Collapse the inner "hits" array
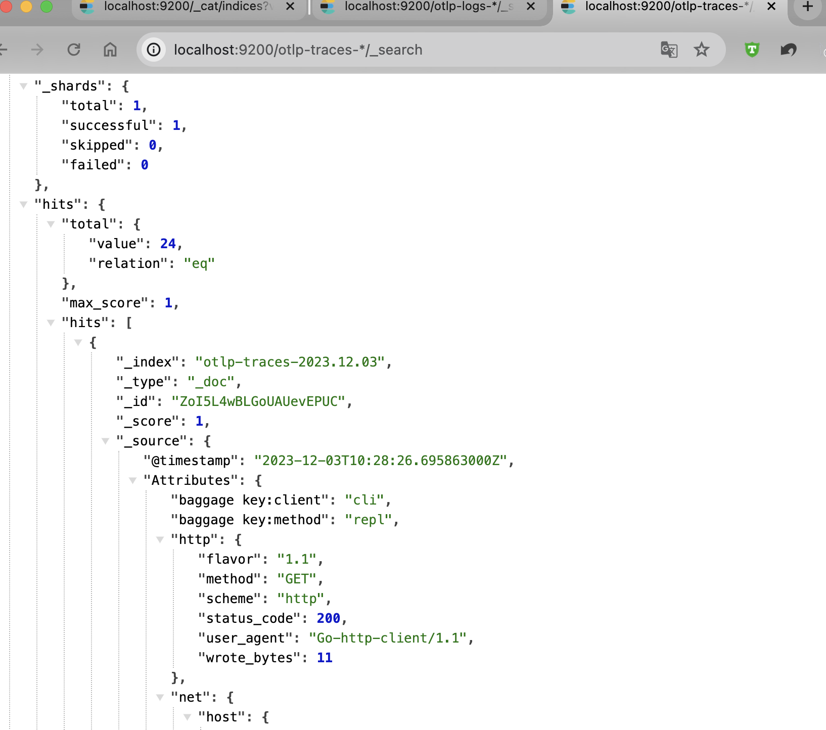The height and width of the screenshot is (730, 826). coord(51,323)
